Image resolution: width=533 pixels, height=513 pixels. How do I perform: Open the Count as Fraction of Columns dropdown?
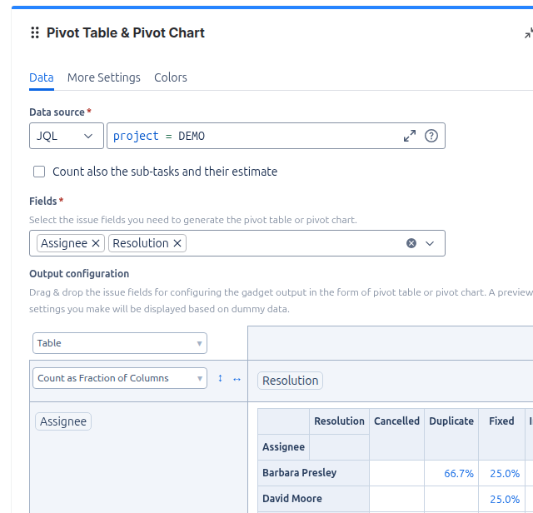pos(120,378)
